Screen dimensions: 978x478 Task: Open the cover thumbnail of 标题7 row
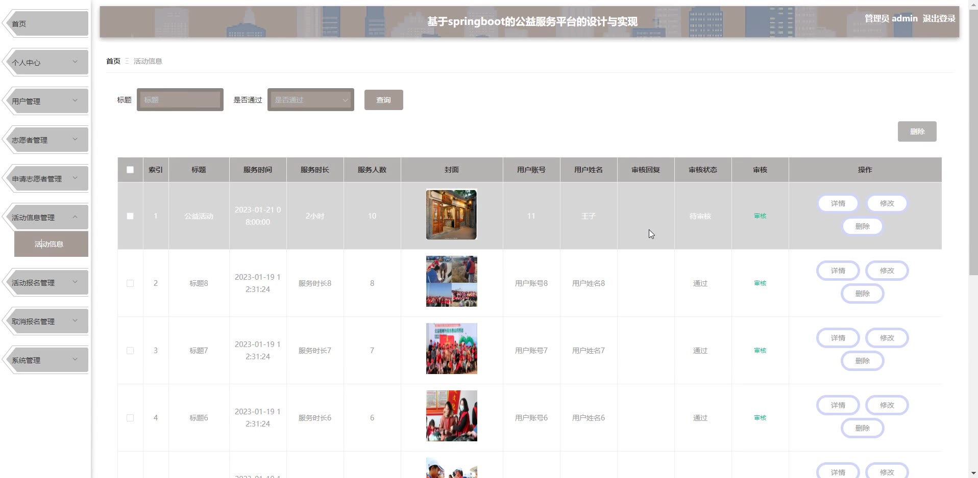(x=452, y=349)
